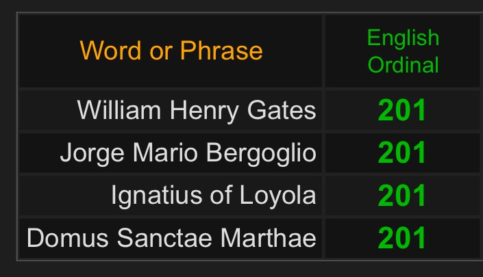Select the "William Henry Gates" phrase cell
Screen dimensions: 483x277
197,109
